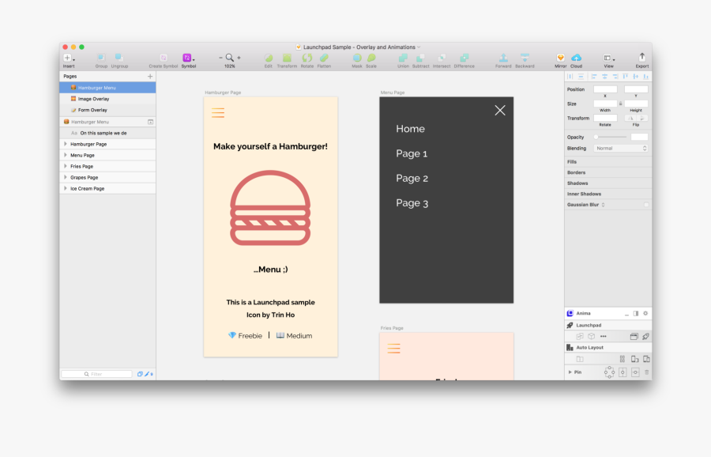Click the Cloud upload icon
The width and height of the screenshot is (711, 457).
[x=577, y=58]
